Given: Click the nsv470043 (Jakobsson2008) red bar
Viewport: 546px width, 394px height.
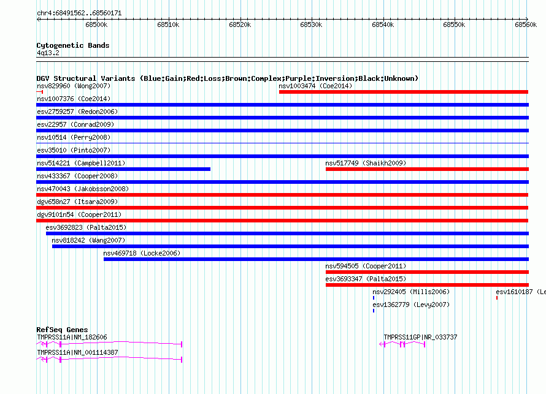Looking at the screenshot, I should coord(282,195).
